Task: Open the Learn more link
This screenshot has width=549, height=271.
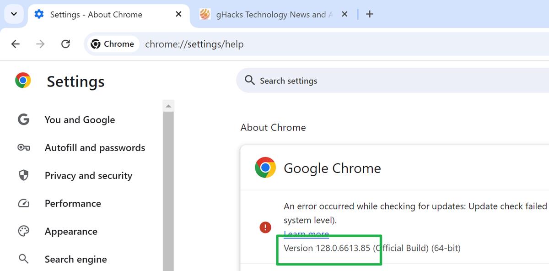Action: point(306,233)
